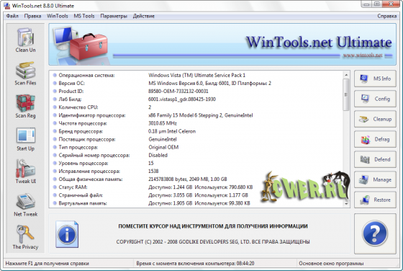403x271 pixels.
Task: Launch the Cleanup utility
Action: (375, 119)
